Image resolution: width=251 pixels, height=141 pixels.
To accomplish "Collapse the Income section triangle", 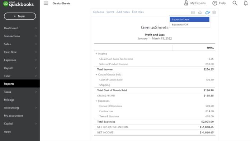I will tap(96, 54).
